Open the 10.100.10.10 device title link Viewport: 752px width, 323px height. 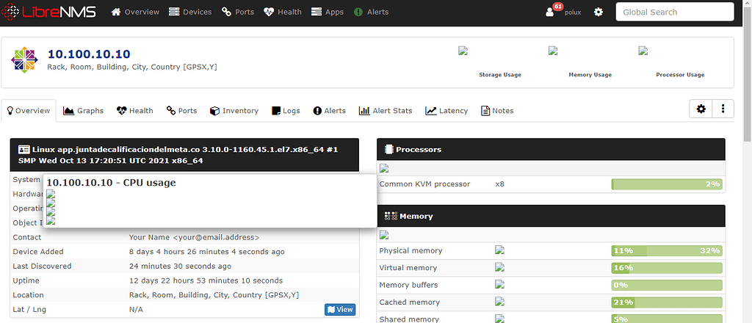click(x=89, y=54)
